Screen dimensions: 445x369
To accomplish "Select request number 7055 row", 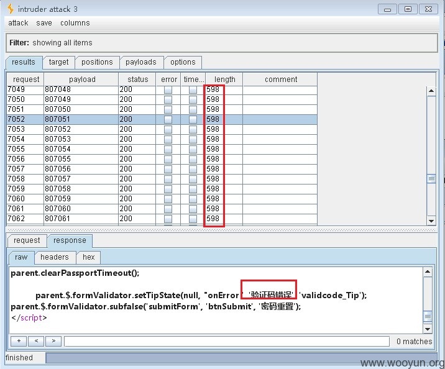I will click(162, 149).
